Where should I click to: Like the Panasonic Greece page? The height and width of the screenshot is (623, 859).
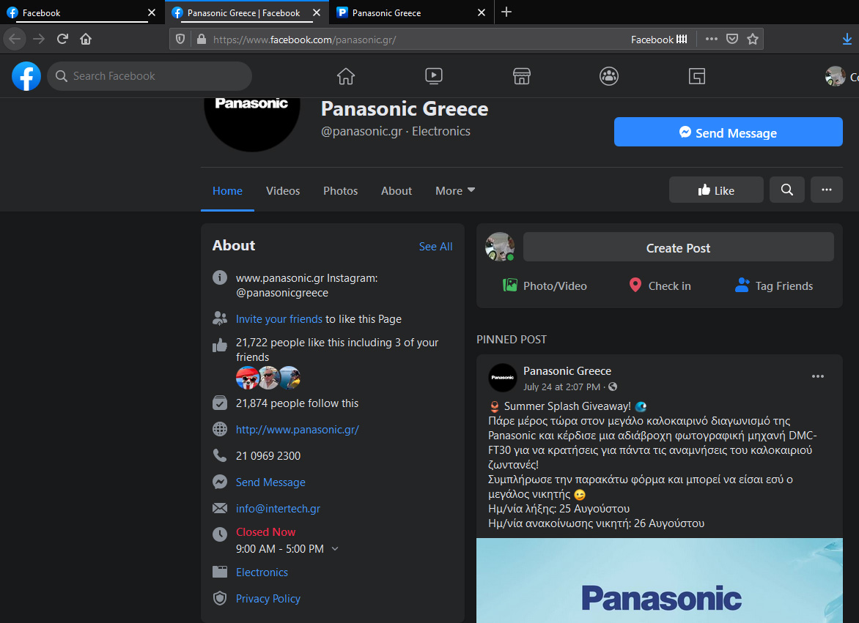(716, 190)
